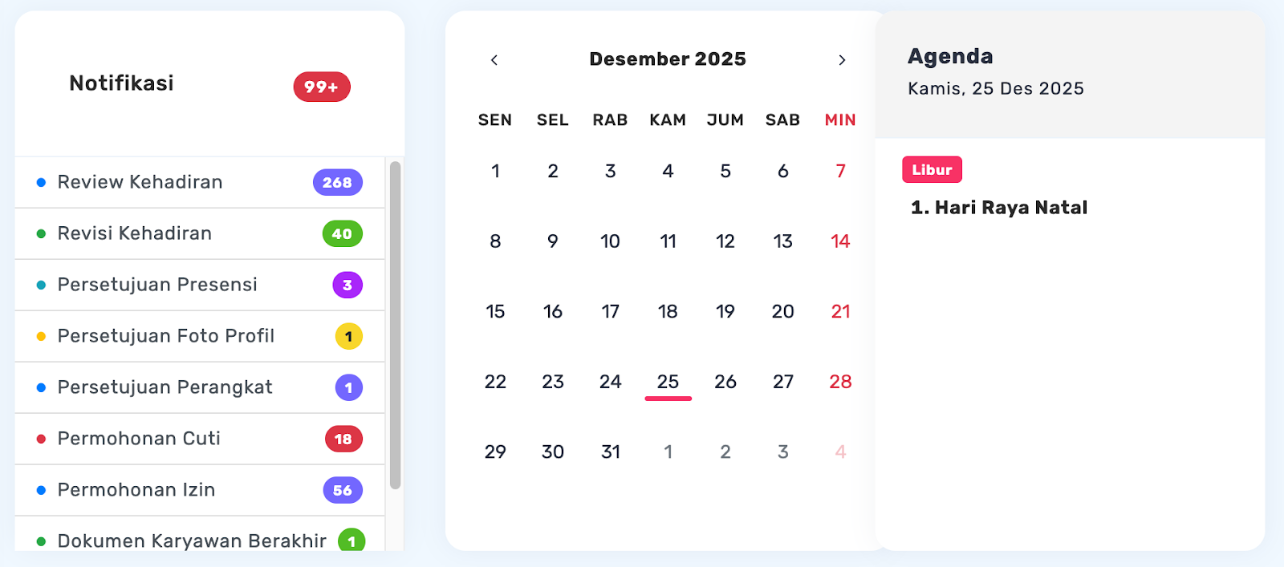Click the red Libur tag in Agenda
This screenshot has width=1284, height=567.
932,170
